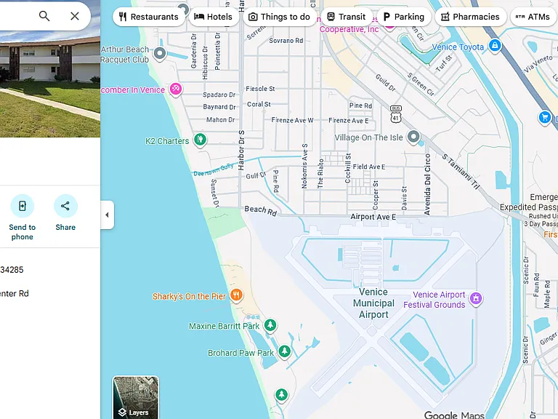Select Venice Airport Festival Grounds pin
This screenshot has width=558, height=419.
pyautogui.click(x=476, y=298)
